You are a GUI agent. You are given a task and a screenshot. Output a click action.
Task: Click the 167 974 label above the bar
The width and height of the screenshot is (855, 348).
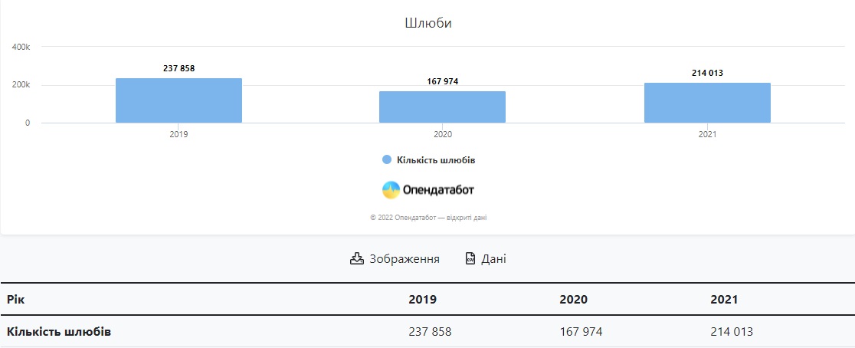click(x=442, y=82)
